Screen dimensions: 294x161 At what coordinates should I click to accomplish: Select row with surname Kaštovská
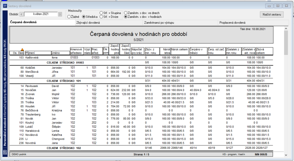(x=141, y=57)
